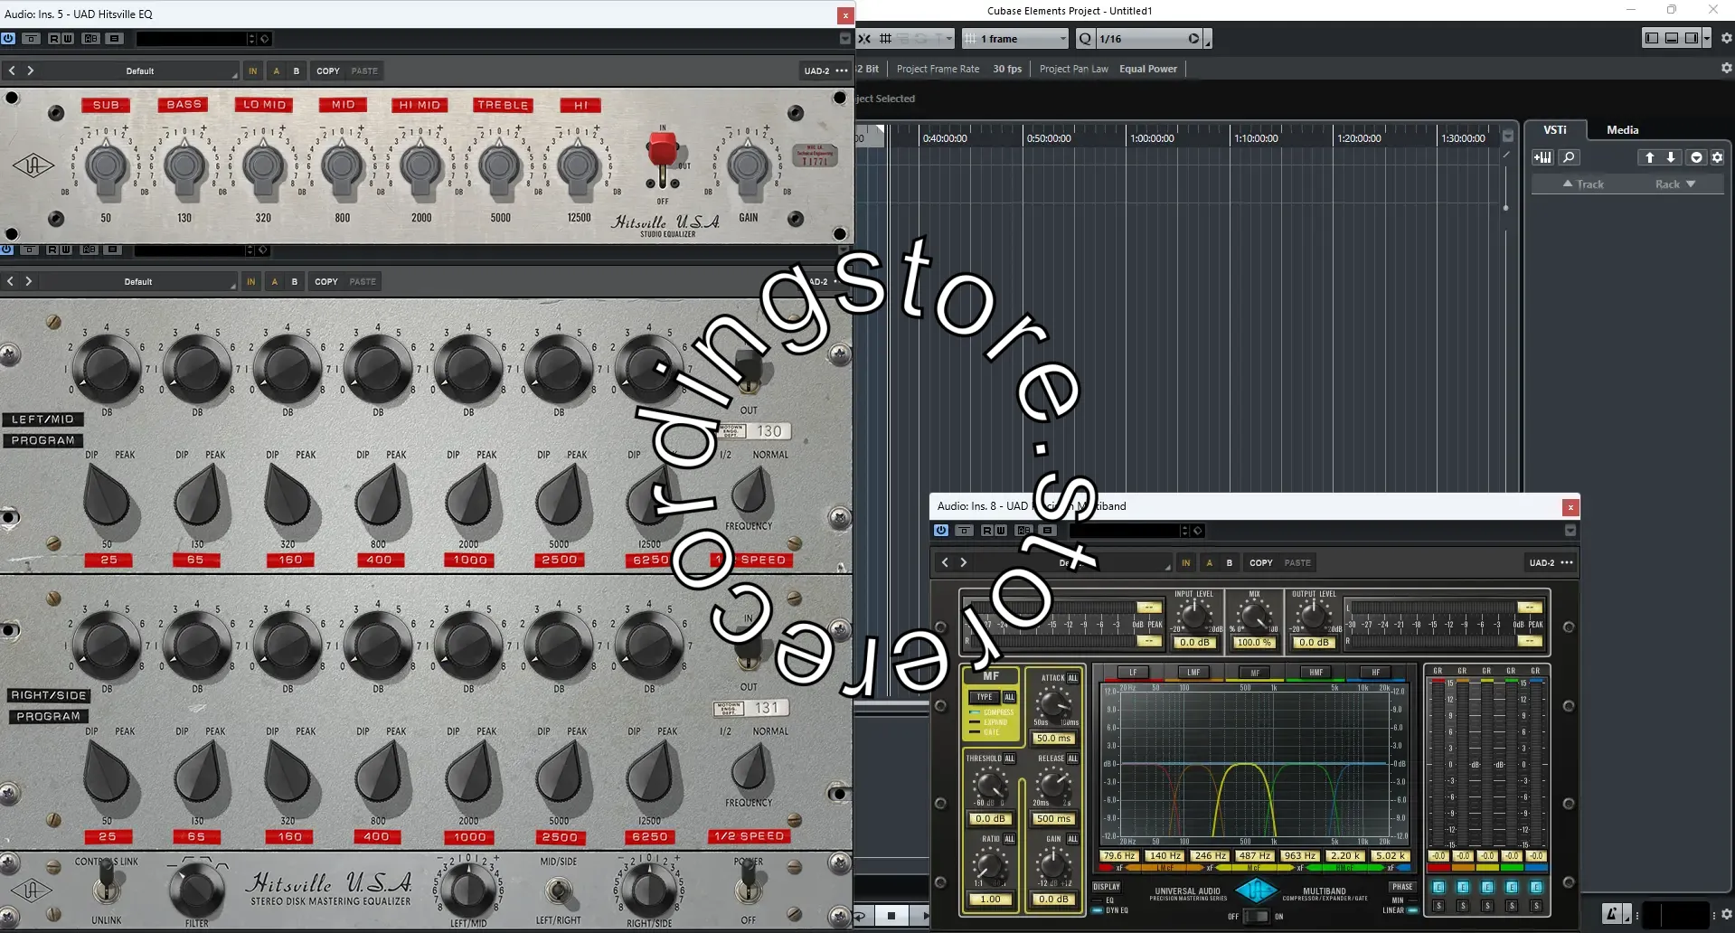Click COPY in Hitsville EQ top bar

[328, 71]
